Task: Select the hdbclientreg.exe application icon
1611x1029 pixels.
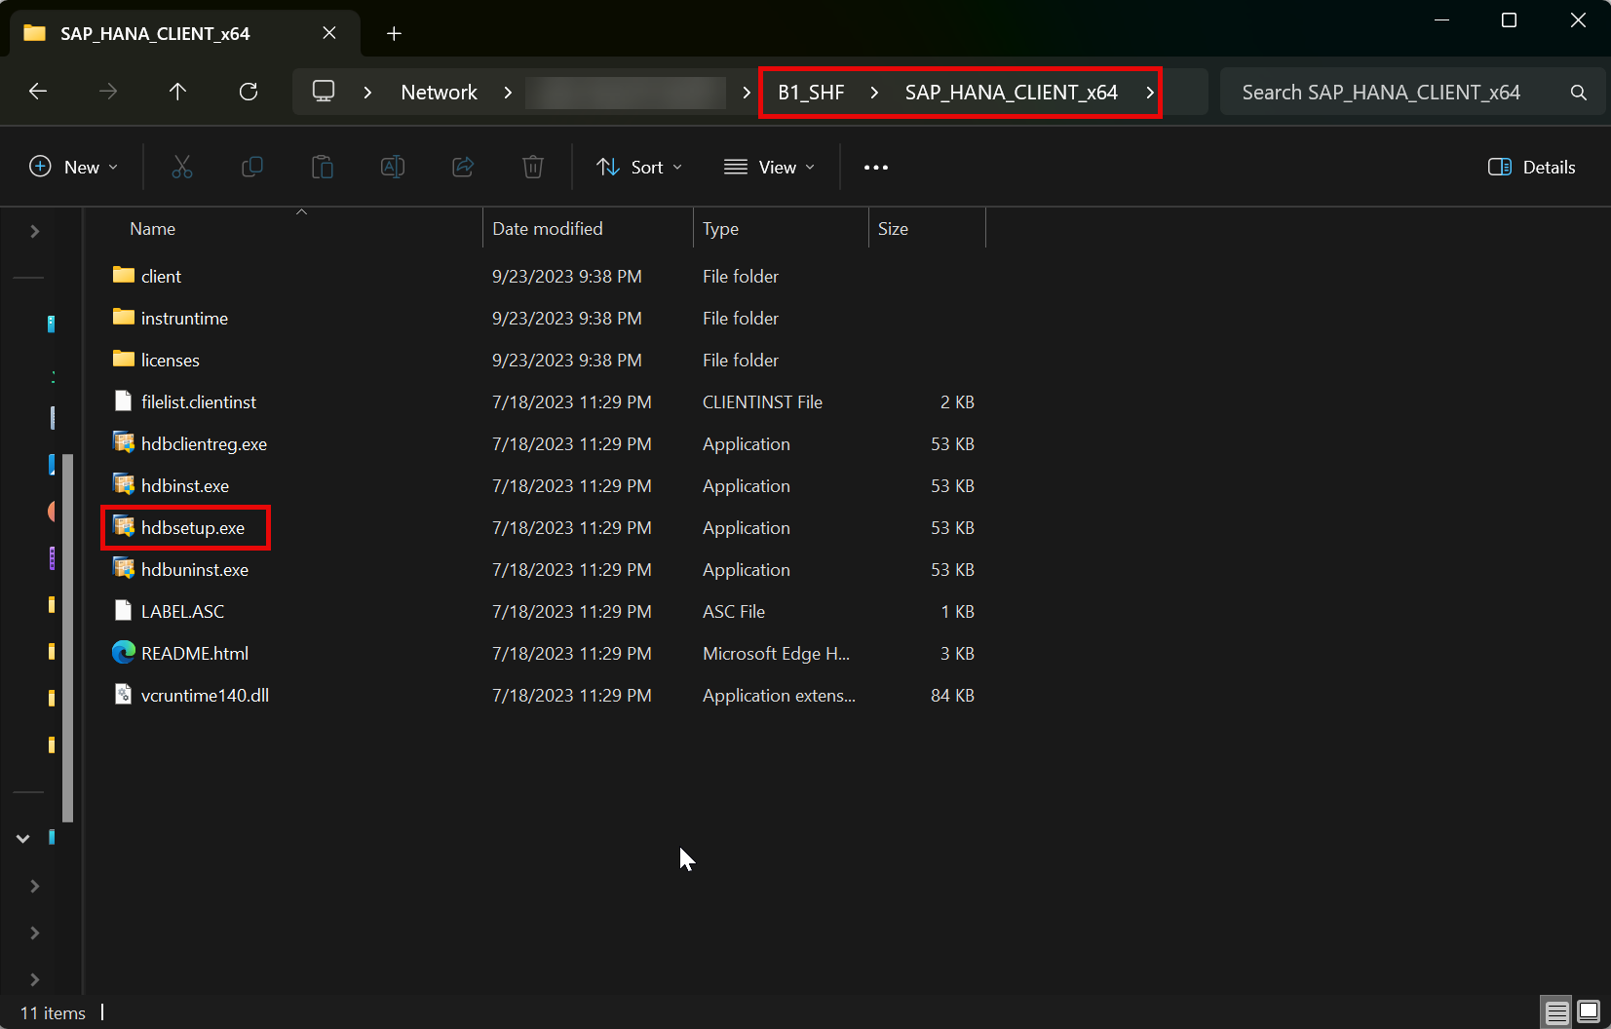Action: pyautogui.click(x=123, y=443)
